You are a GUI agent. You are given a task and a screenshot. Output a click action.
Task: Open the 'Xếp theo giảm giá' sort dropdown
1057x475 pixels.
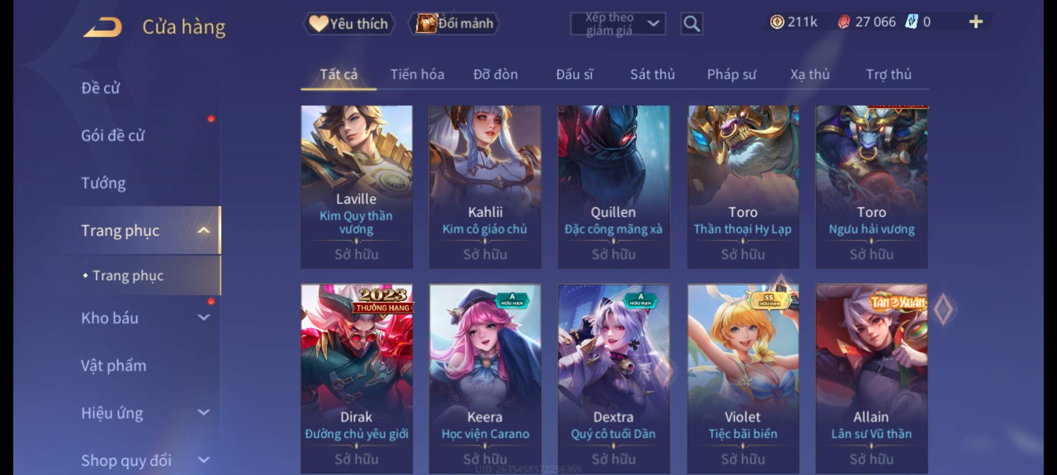pyautogui.click(x=617, y=23)
